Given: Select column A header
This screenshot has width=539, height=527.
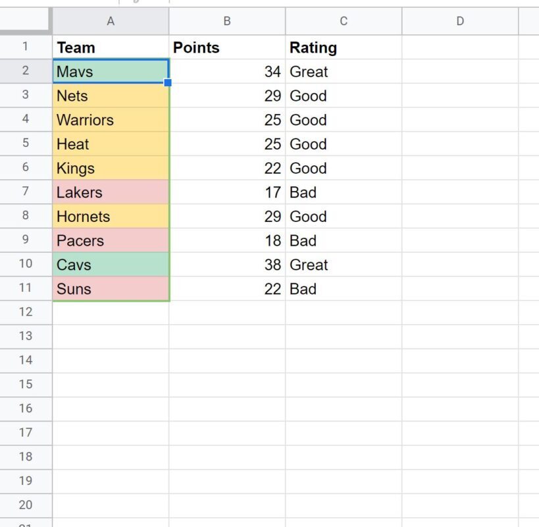Looking at the screenshot, I should (111, 21).
